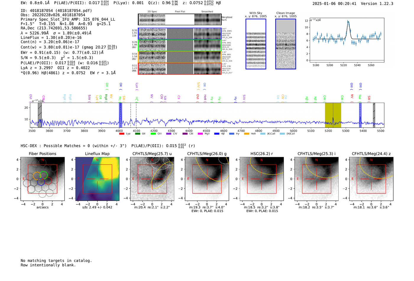This screenshot has width=414, height=281.
Task: Select the Version 1.22.3 label
Action: (x=377, y=4)
